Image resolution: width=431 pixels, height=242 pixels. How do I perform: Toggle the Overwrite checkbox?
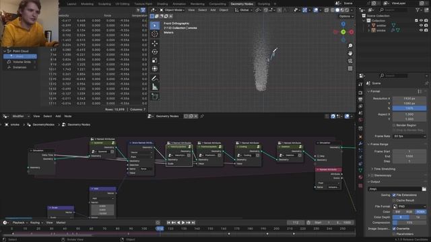click(394, 229)
